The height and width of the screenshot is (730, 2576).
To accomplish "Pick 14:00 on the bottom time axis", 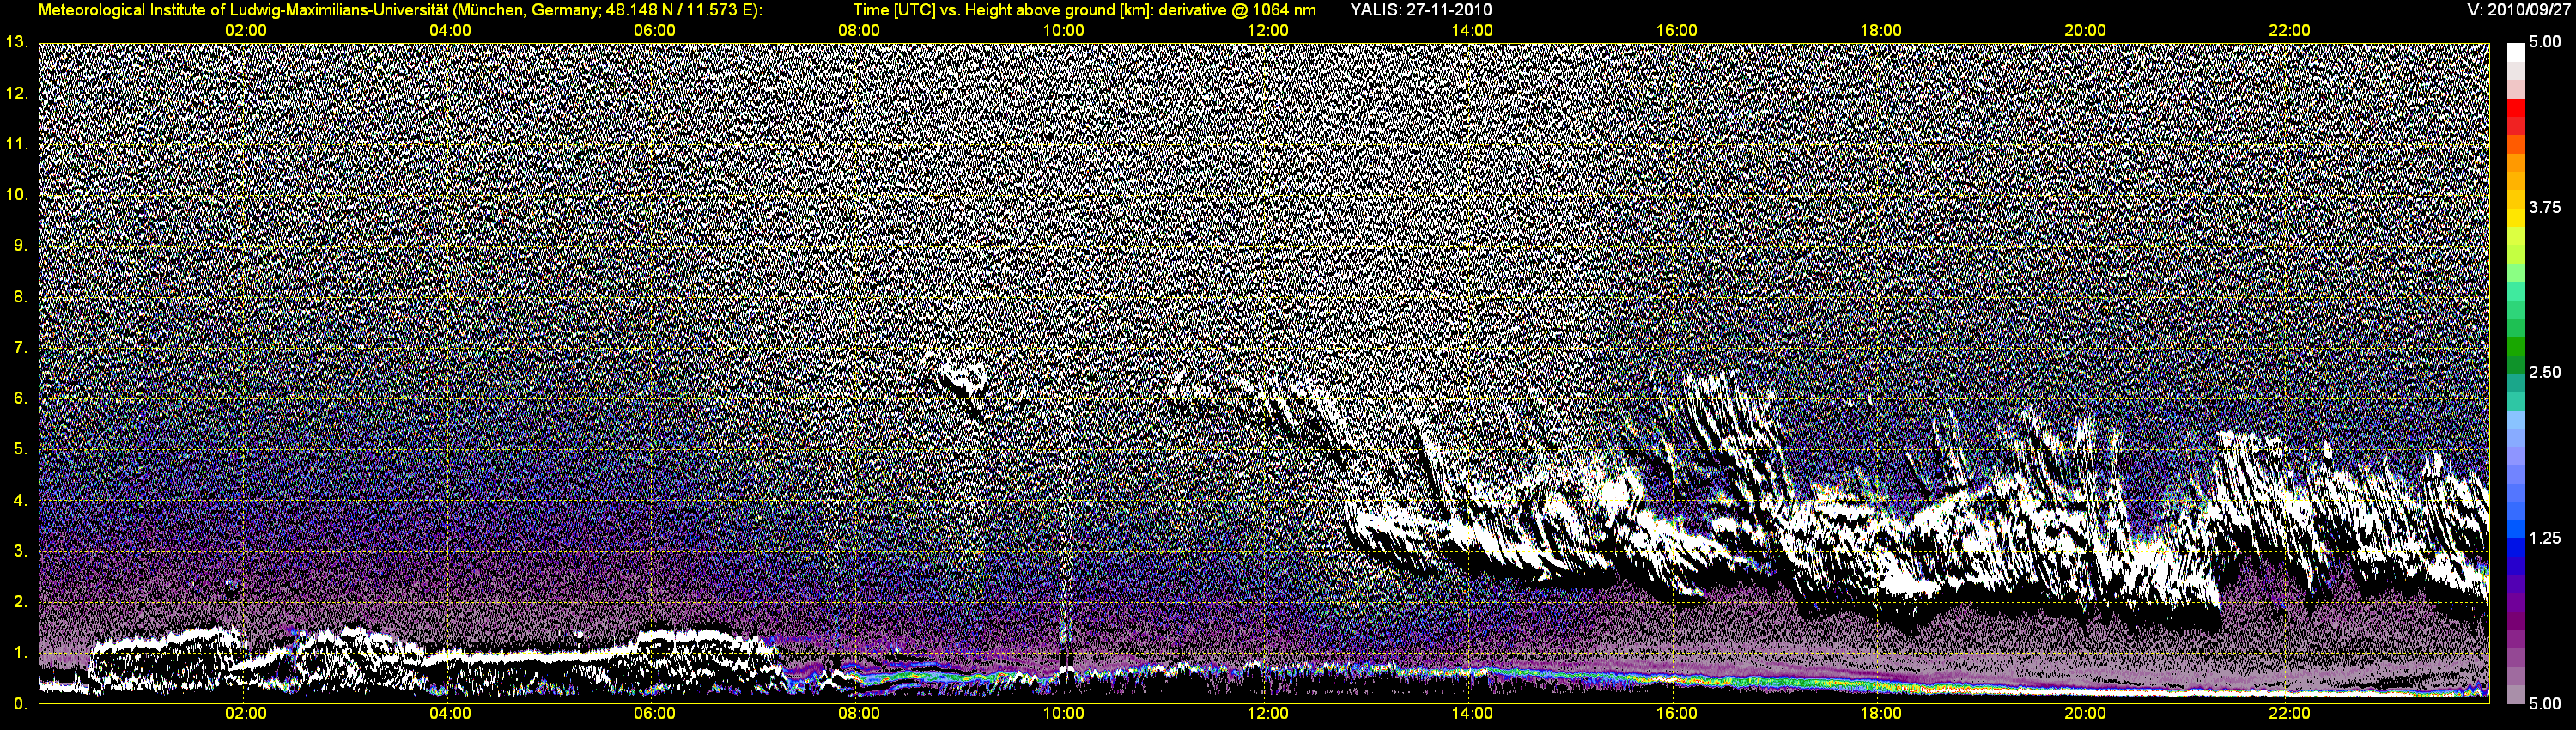I will point(1472,714).
